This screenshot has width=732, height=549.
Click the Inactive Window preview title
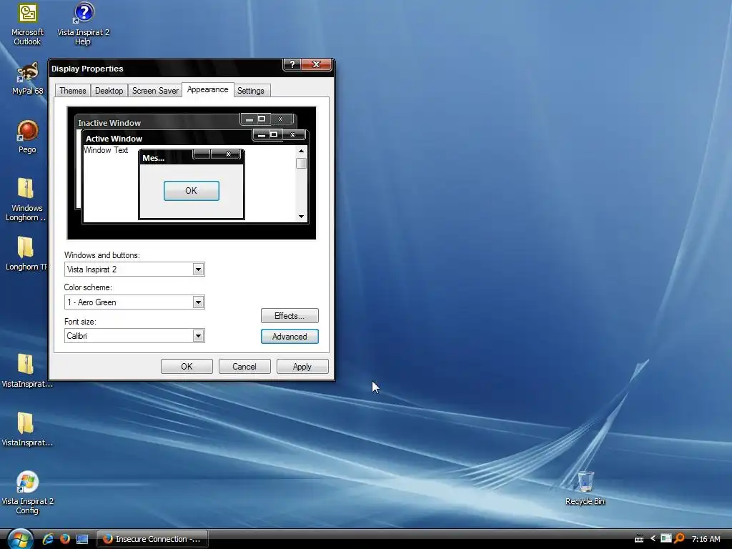tap(109, 123)
